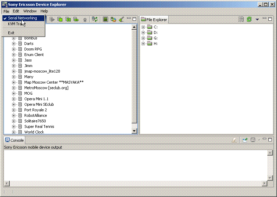Expand the Opera Mini 1.1 node
277x197 pixels.
14,99
